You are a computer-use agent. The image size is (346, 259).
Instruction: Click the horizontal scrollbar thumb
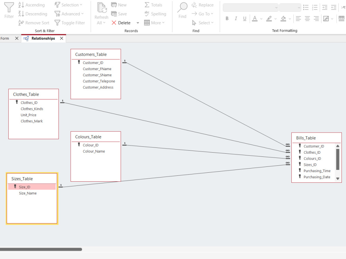point(41,249)
